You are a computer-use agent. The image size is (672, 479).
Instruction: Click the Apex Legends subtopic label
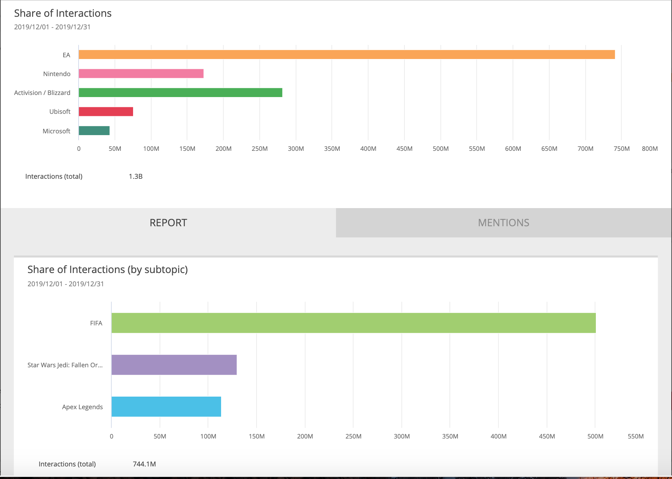coord(82,407)
